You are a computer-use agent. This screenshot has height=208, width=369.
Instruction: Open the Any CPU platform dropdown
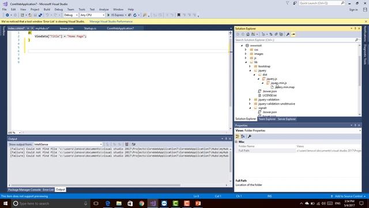click(92, 15)
